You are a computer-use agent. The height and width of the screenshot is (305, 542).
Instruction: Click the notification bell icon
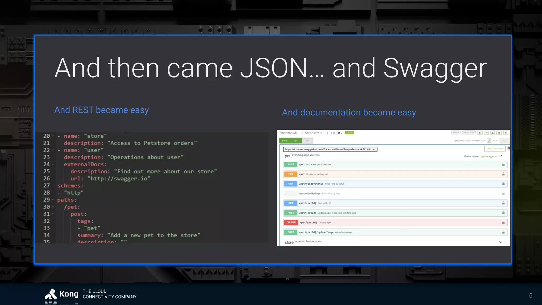[x=506, y=133]
